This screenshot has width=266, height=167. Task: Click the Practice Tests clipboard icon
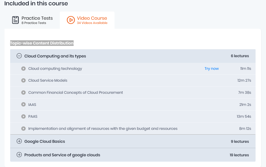point(15,20)
